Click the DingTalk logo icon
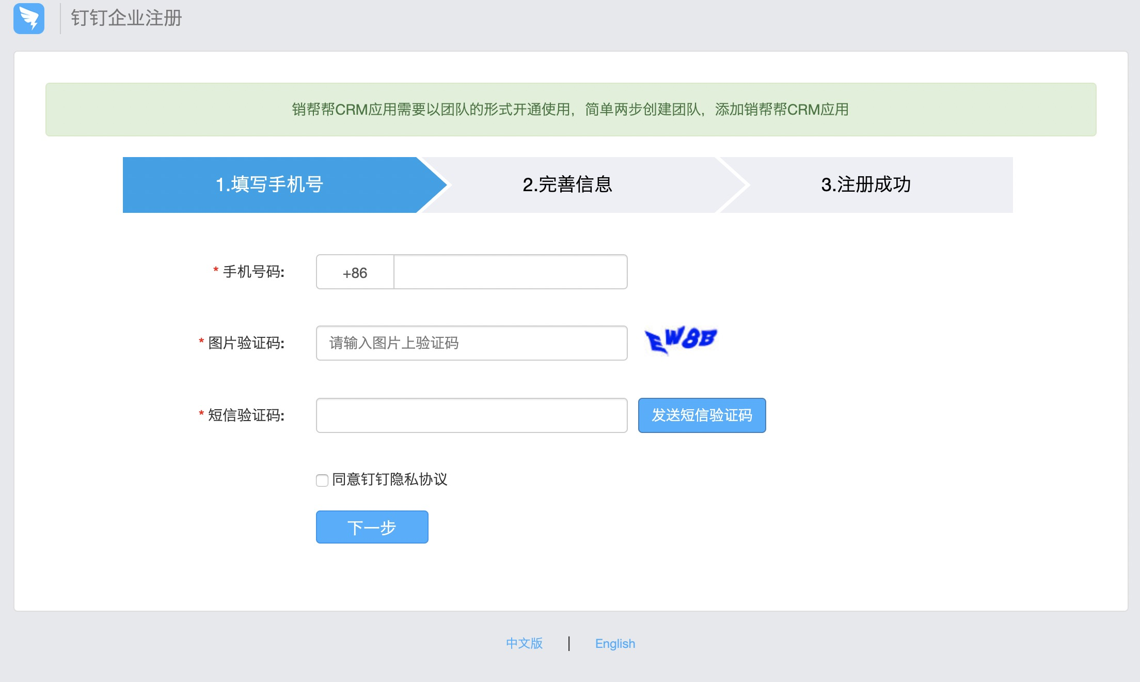This screenshot has height=682, width=1140. 29,19
